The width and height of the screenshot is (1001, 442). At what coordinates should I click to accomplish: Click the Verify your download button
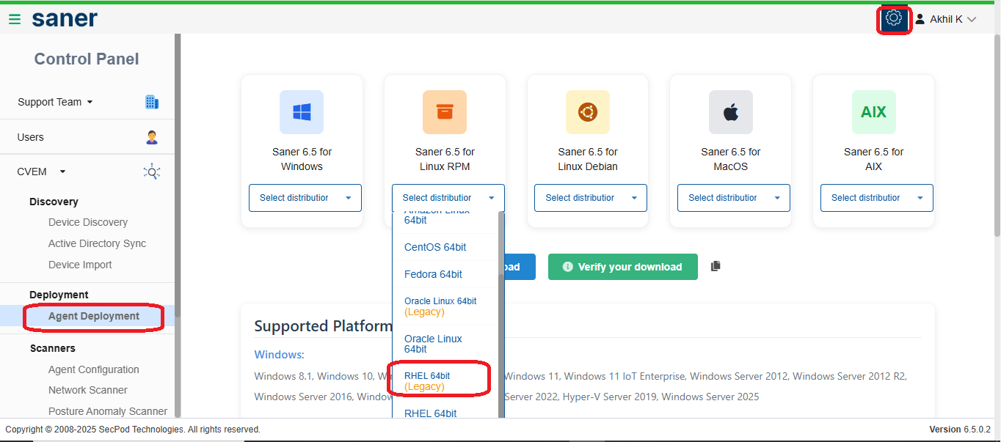tap(622, 267)
